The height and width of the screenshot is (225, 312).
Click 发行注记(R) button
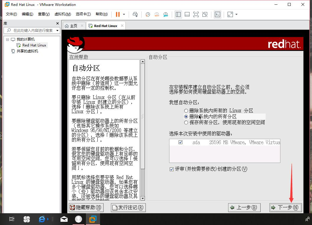(128, 208)
